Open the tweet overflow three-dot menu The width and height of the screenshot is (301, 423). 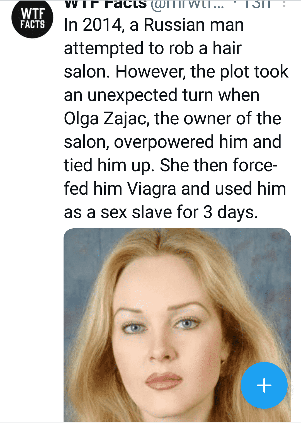point(284,4)
